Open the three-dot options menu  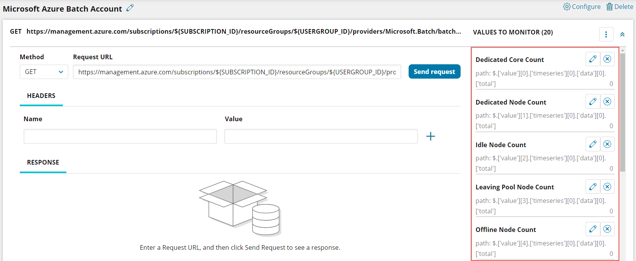pyautogui.click(x=606, y=34)
